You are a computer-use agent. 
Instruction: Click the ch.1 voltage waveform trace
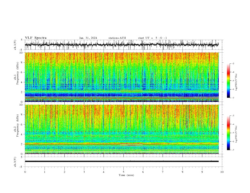(x=122, y=45)
